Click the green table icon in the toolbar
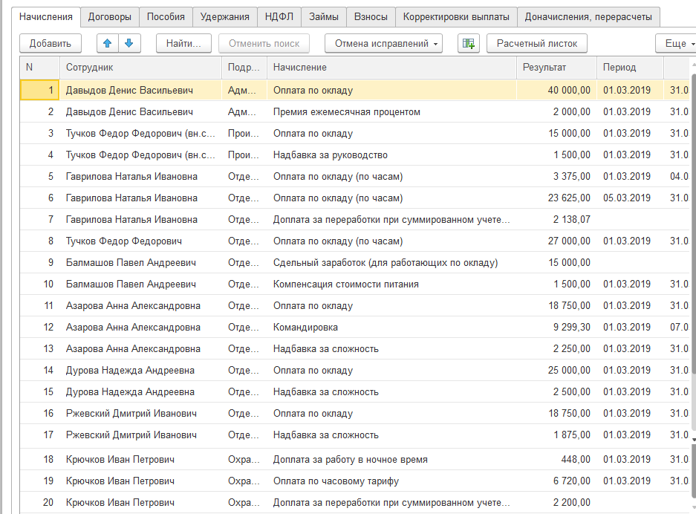This screenshot has width=696, height=514. (468, 44)
